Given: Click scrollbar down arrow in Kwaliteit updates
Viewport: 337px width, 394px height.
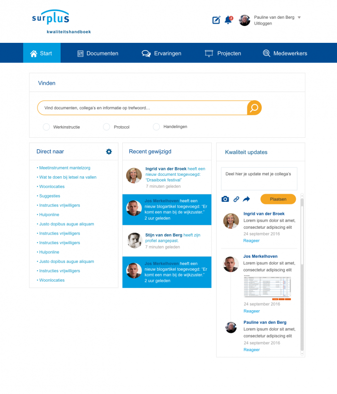Looking at the screenshot, I should pyautogui.click(x=302, y=354).
